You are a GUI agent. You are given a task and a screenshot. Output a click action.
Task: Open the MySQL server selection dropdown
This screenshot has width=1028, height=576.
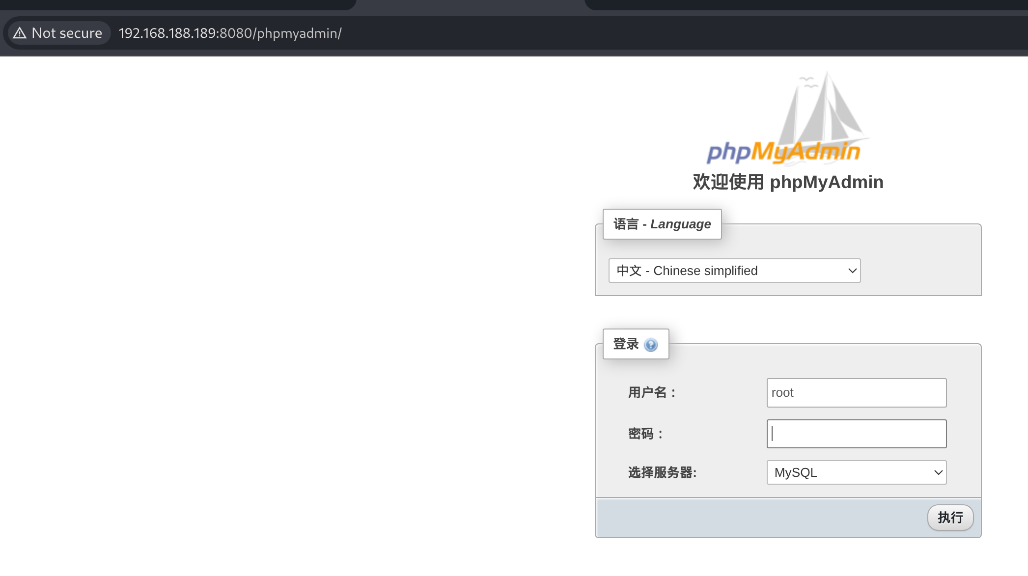[856, 472]
